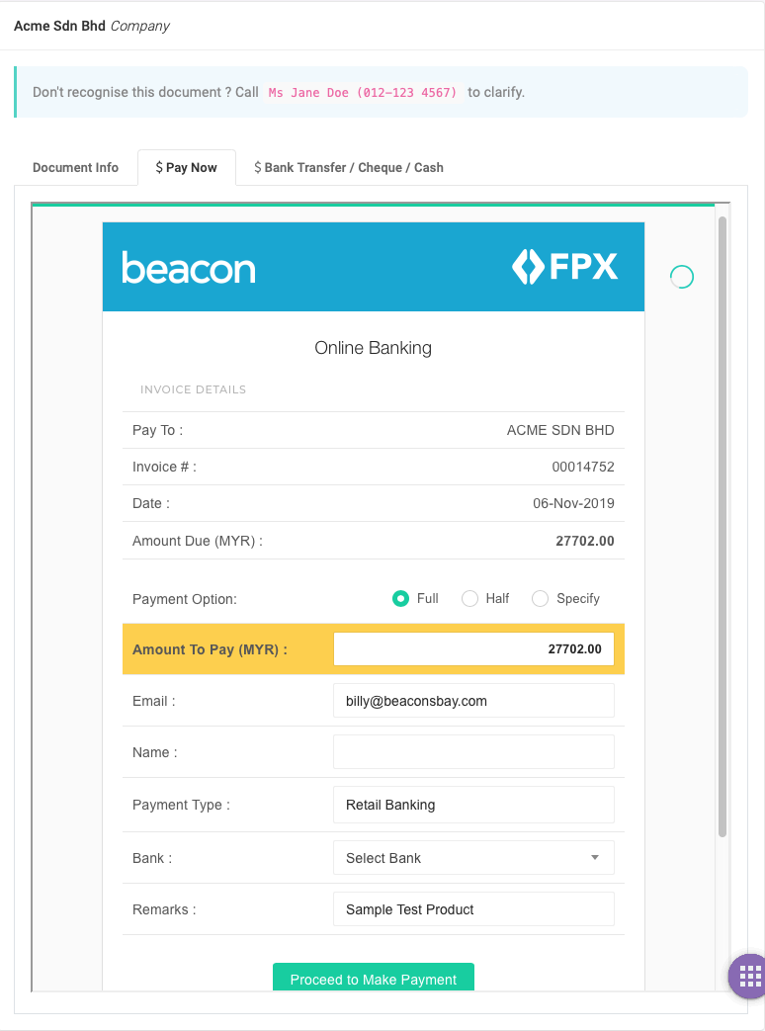The image size is (765, 1031).
Task: Select the Full payment option
Action: coord(400,598)
